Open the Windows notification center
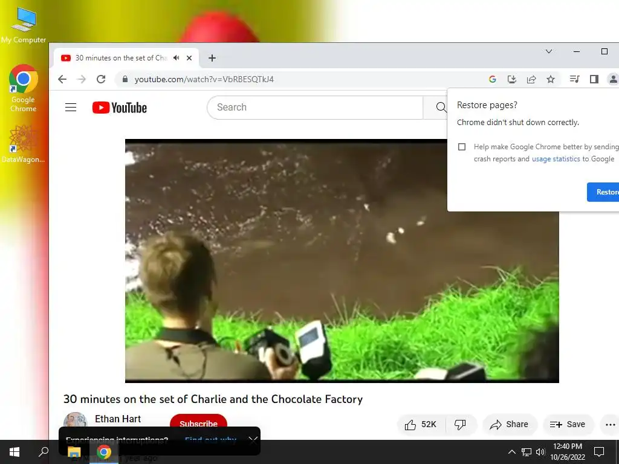619x464 pixels. (599, 452)
